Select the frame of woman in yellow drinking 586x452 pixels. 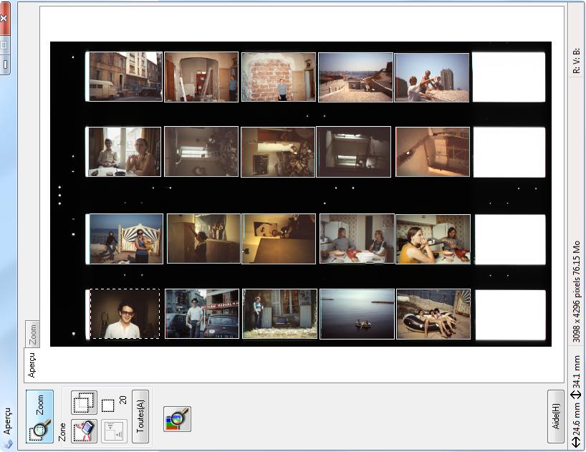[433, 239]
